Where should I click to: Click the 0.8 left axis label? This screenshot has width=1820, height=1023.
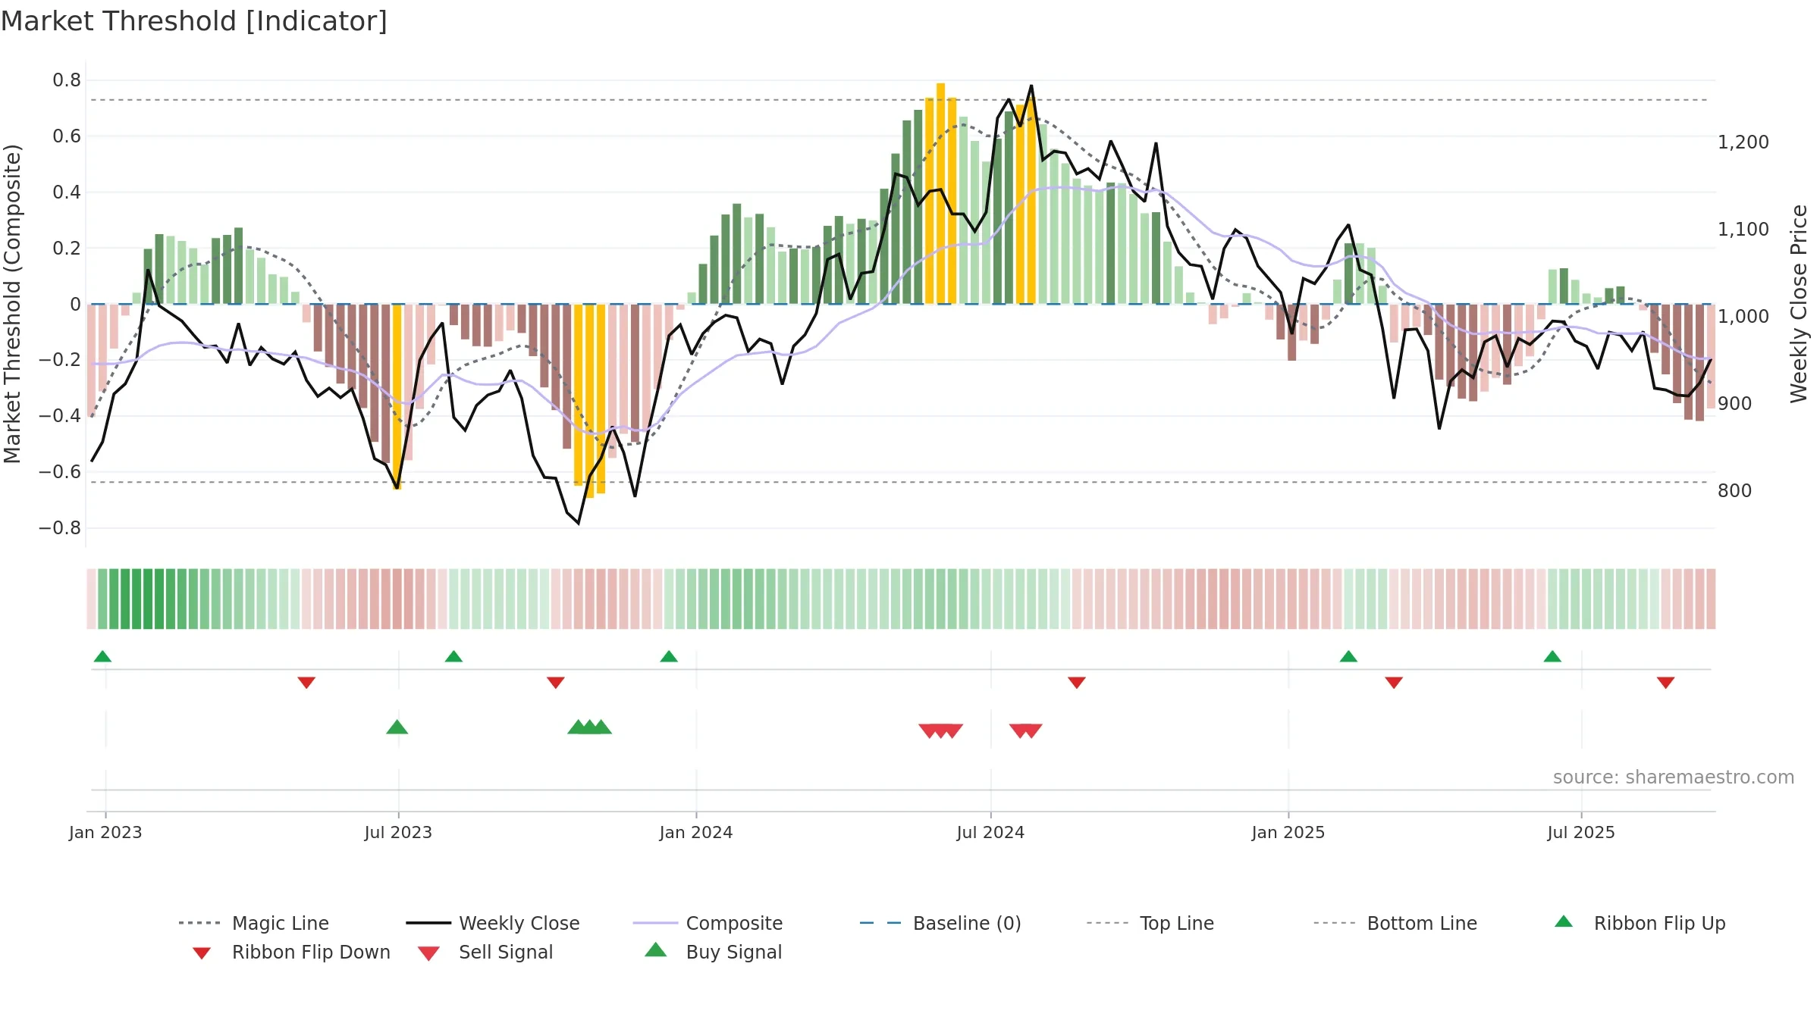point(67,80)
